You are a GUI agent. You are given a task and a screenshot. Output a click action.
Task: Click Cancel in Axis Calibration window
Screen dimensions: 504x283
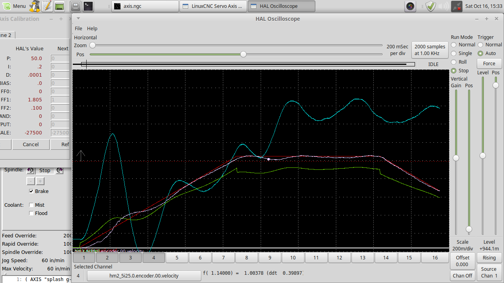31,144
